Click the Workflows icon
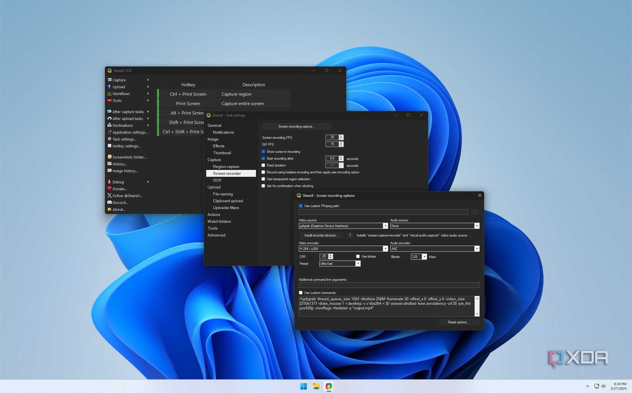Screen dimensions: 632x393 pos(110,94)
